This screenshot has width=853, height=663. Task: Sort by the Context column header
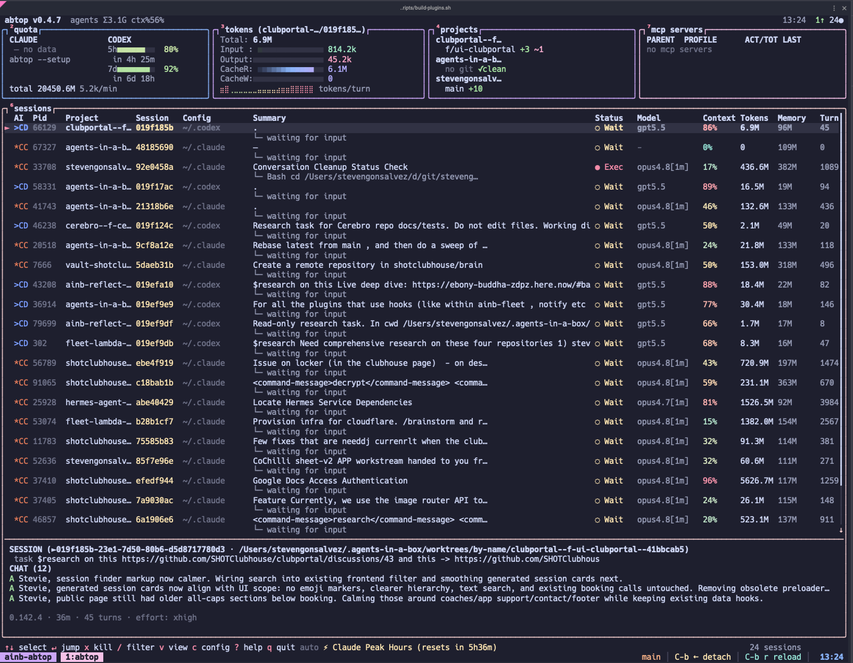coord(719,118)
